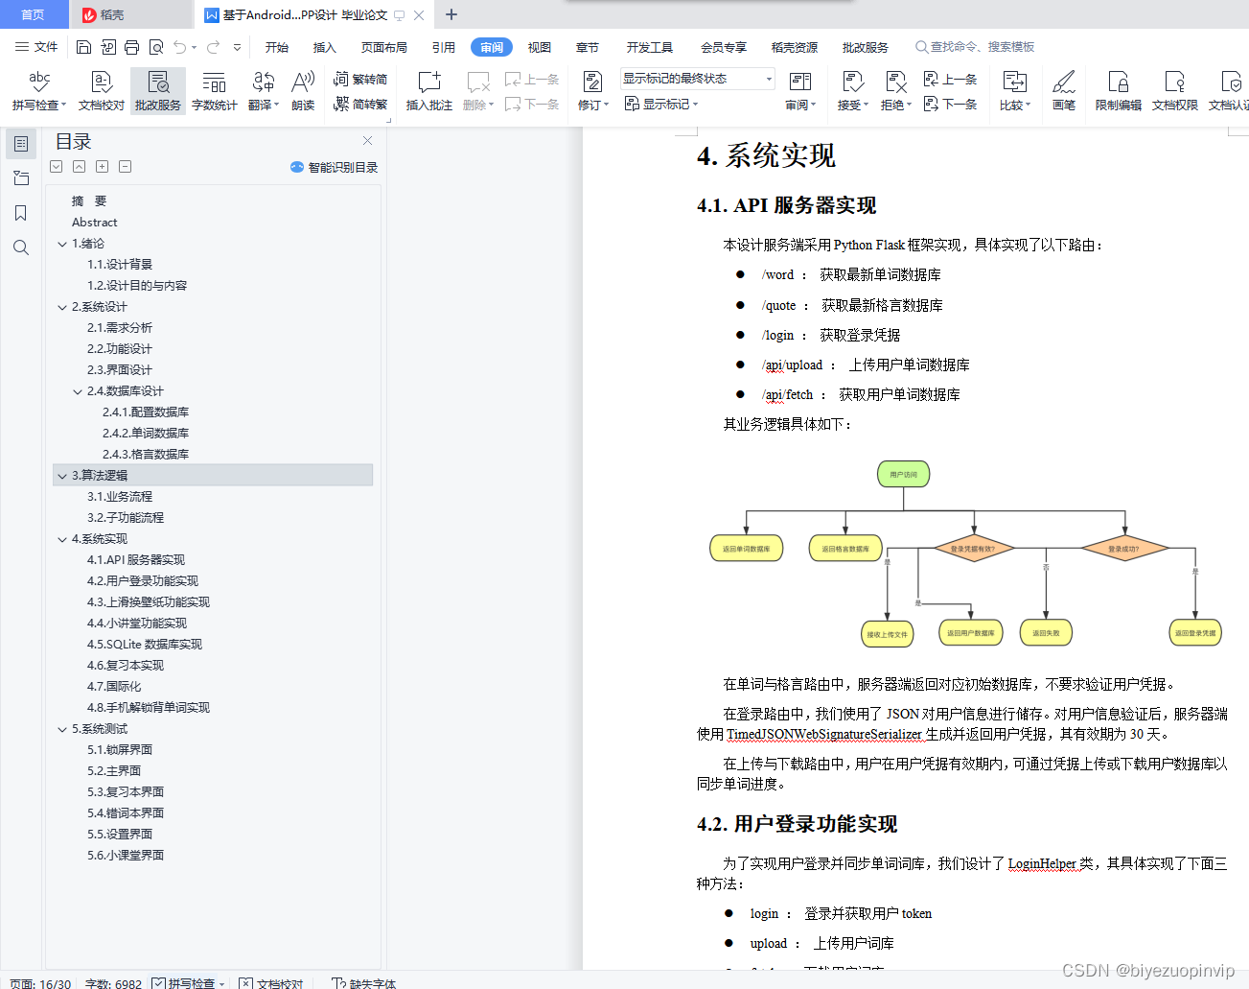Insert a comment with 插入批注
Screen dimensions: 1249x989
428,90
